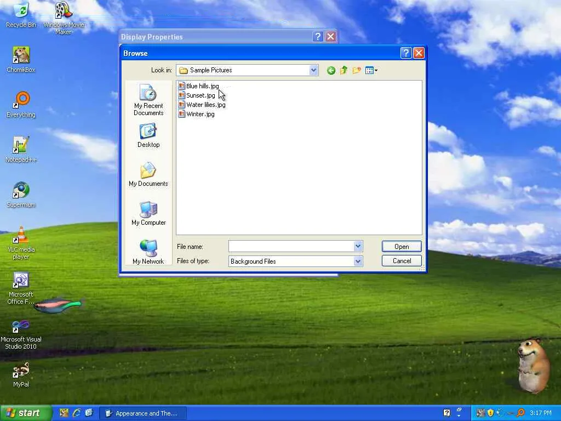
Task: Open My Recent Documents in places bar
Action: [148, 100]
